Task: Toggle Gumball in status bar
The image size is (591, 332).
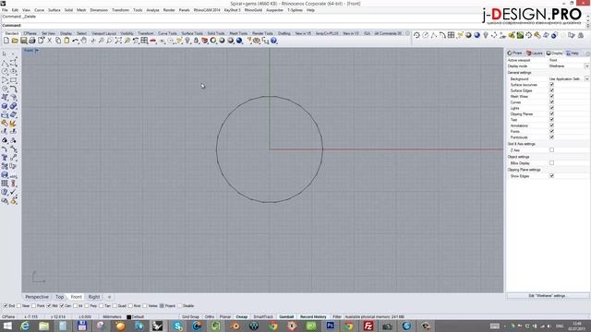Action: coord(286,317)
